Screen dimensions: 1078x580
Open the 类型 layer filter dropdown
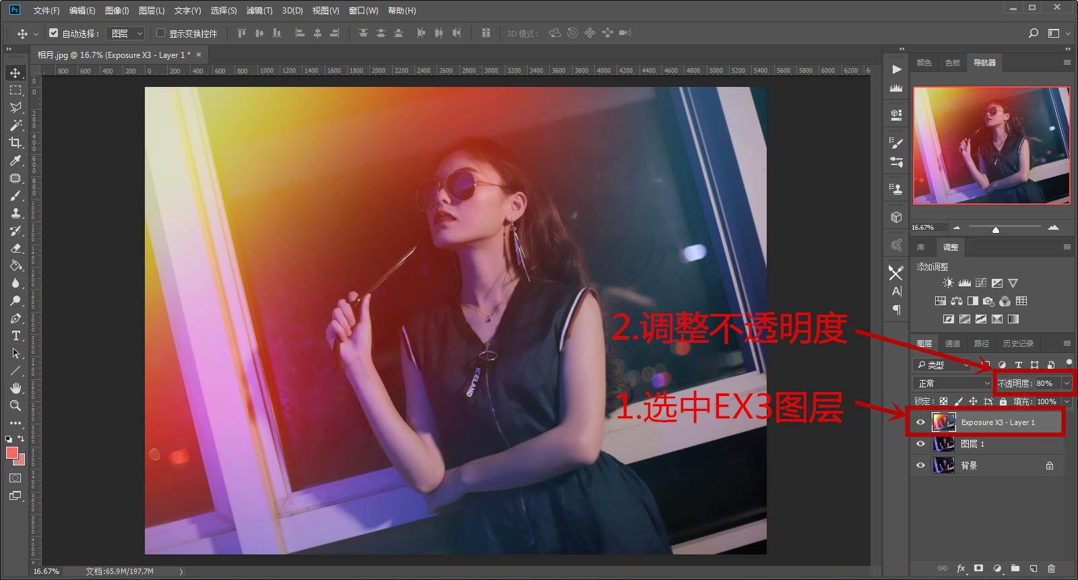pyautogui.click(x=942, y=364)
